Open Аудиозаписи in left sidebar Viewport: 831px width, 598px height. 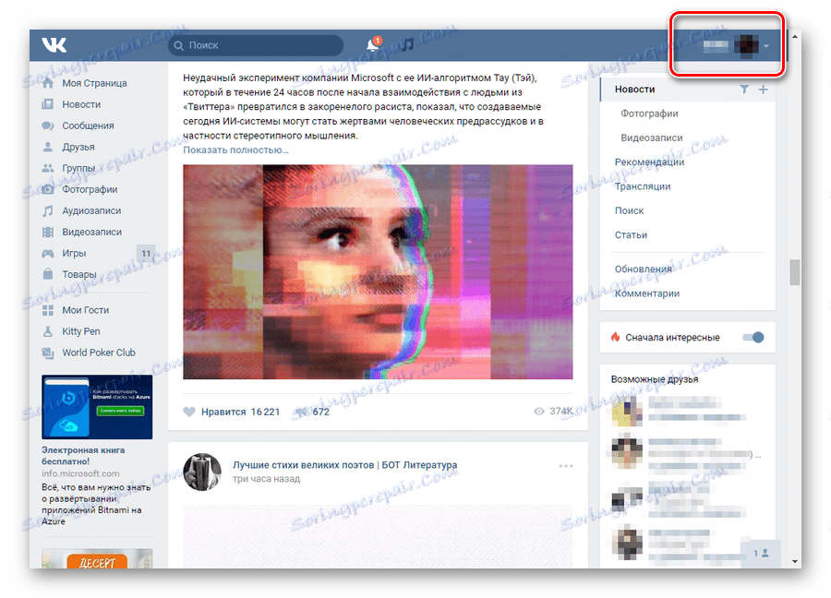91,210
